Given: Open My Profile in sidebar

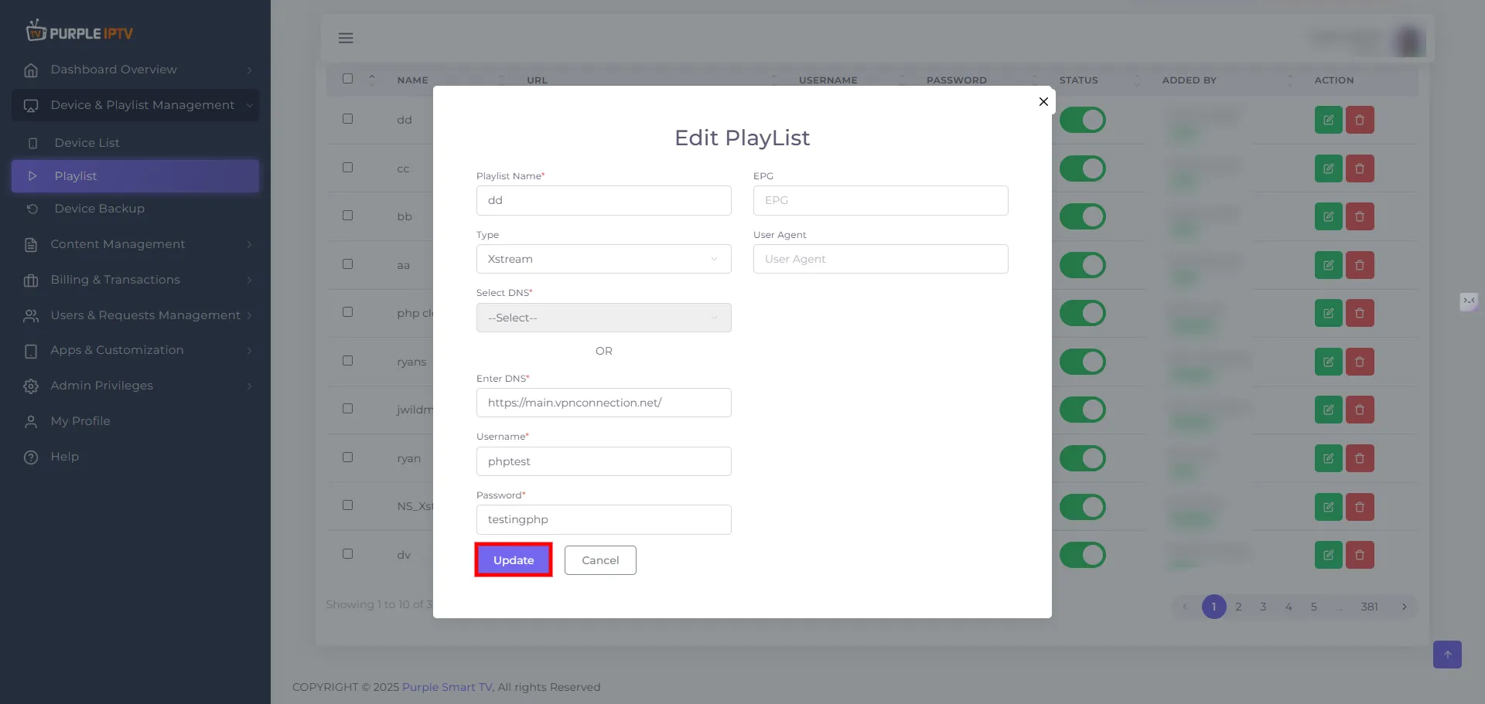Looking at the screenshot, I should (135, 421).
